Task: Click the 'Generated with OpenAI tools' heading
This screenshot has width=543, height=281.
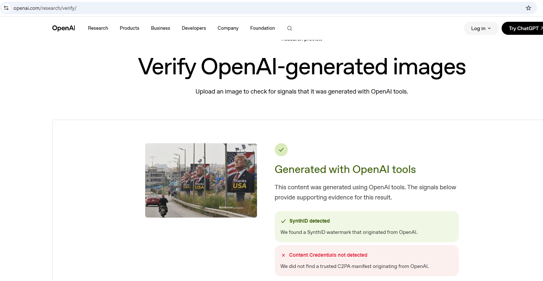Action: click(345, 169)
